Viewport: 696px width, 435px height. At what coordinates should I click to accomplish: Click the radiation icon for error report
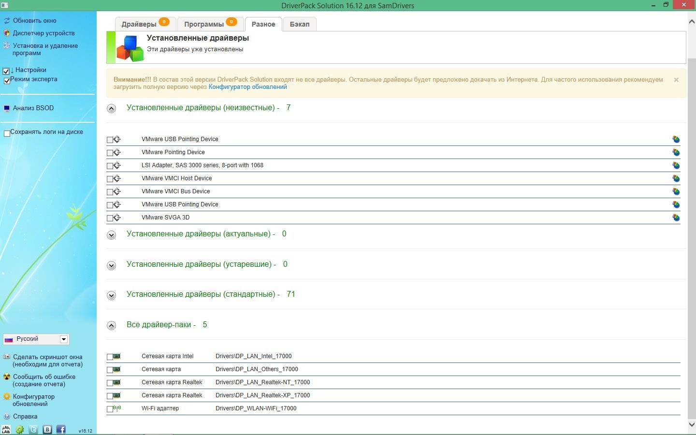coord(6,377)
